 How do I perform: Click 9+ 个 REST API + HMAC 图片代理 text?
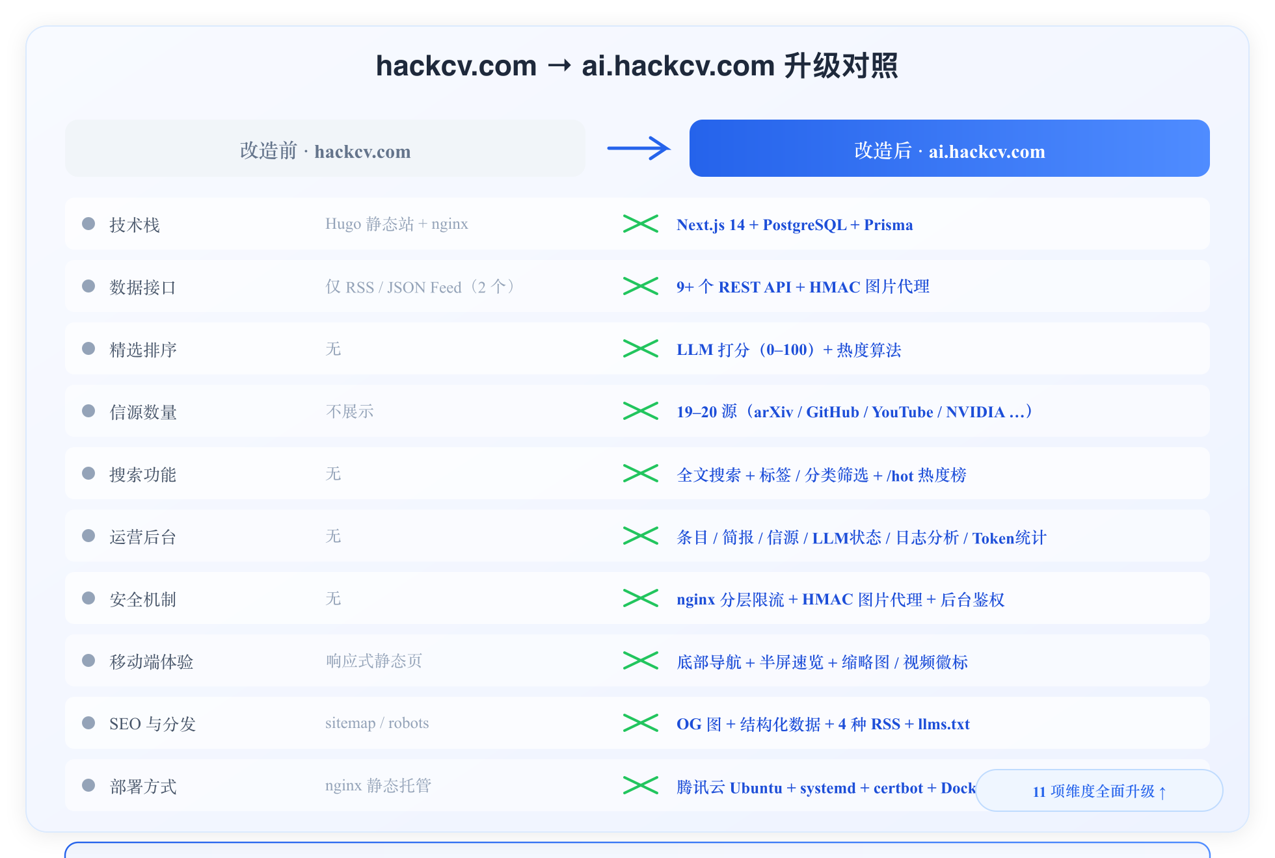coord(803,287)
